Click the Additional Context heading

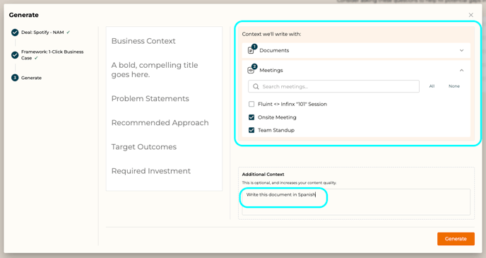coord(263,175)
